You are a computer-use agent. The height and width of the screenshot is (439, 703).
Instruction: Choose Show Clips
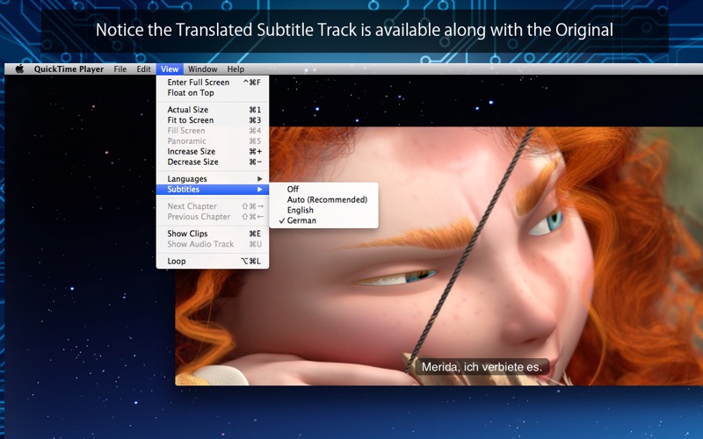[213, 234]
